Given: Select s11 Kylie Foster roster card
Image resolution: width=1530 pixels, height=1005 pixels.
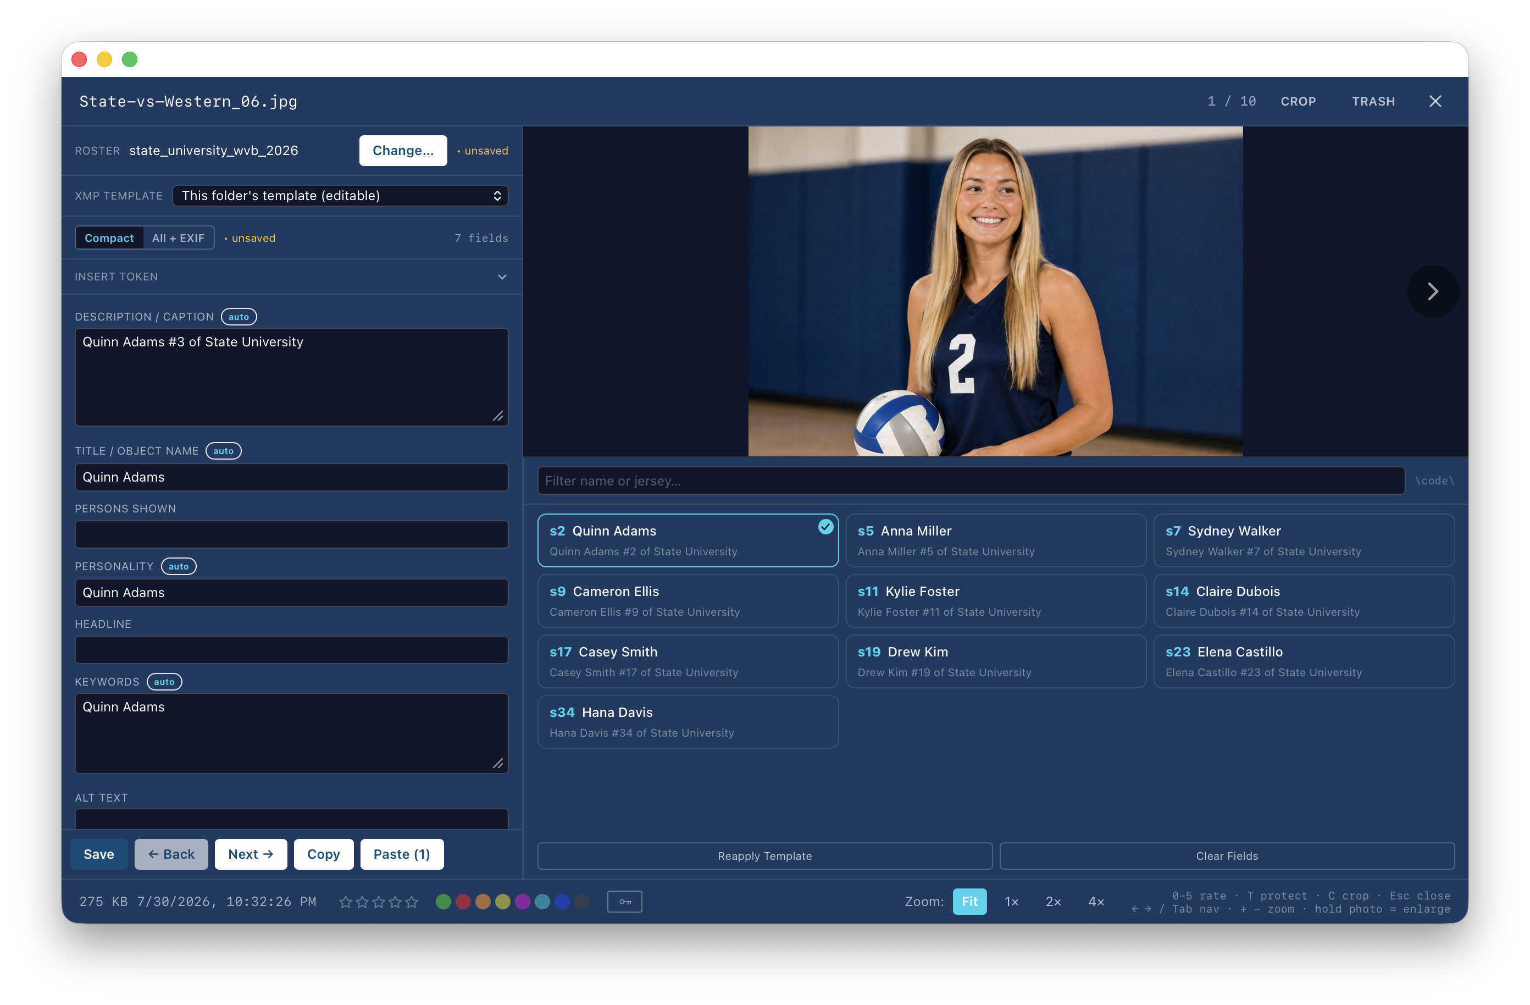Looking at the screenshot, I should tap(996, 600).
